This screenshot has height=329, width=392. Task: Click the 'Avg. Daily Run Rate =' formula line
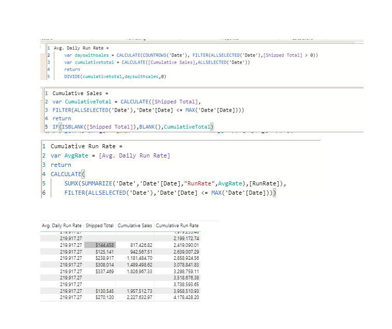81,48
